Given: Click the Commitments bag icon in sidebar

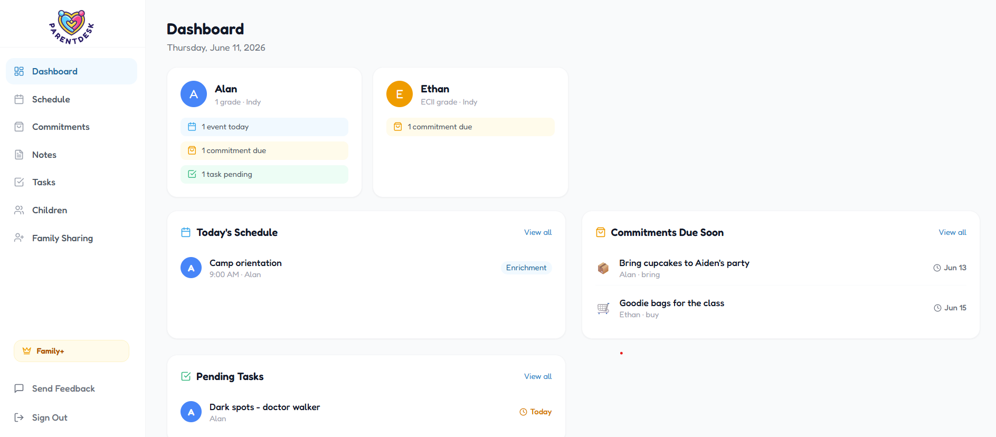Looking at the screenshot, I should pos(19,127).
